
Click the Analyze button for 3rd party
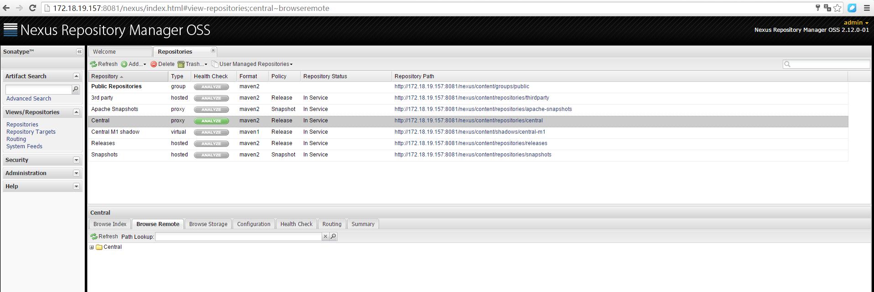(x=211, y=98)
